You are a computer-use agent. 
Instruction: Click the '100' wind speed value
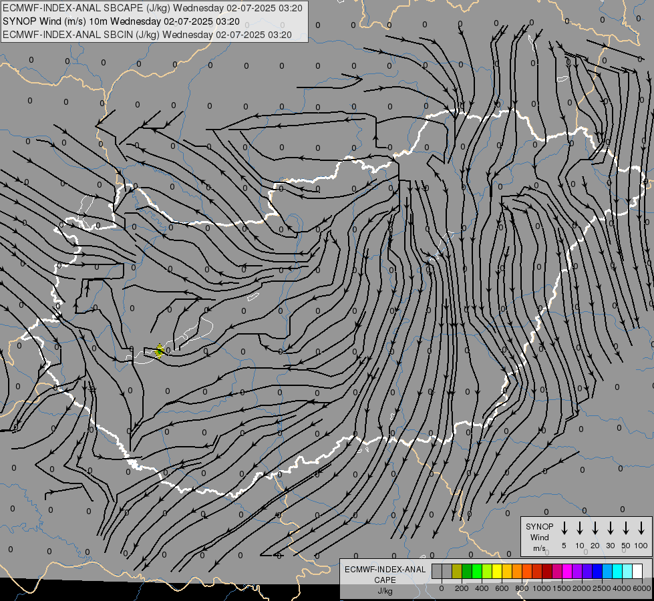tap(641, 546)
